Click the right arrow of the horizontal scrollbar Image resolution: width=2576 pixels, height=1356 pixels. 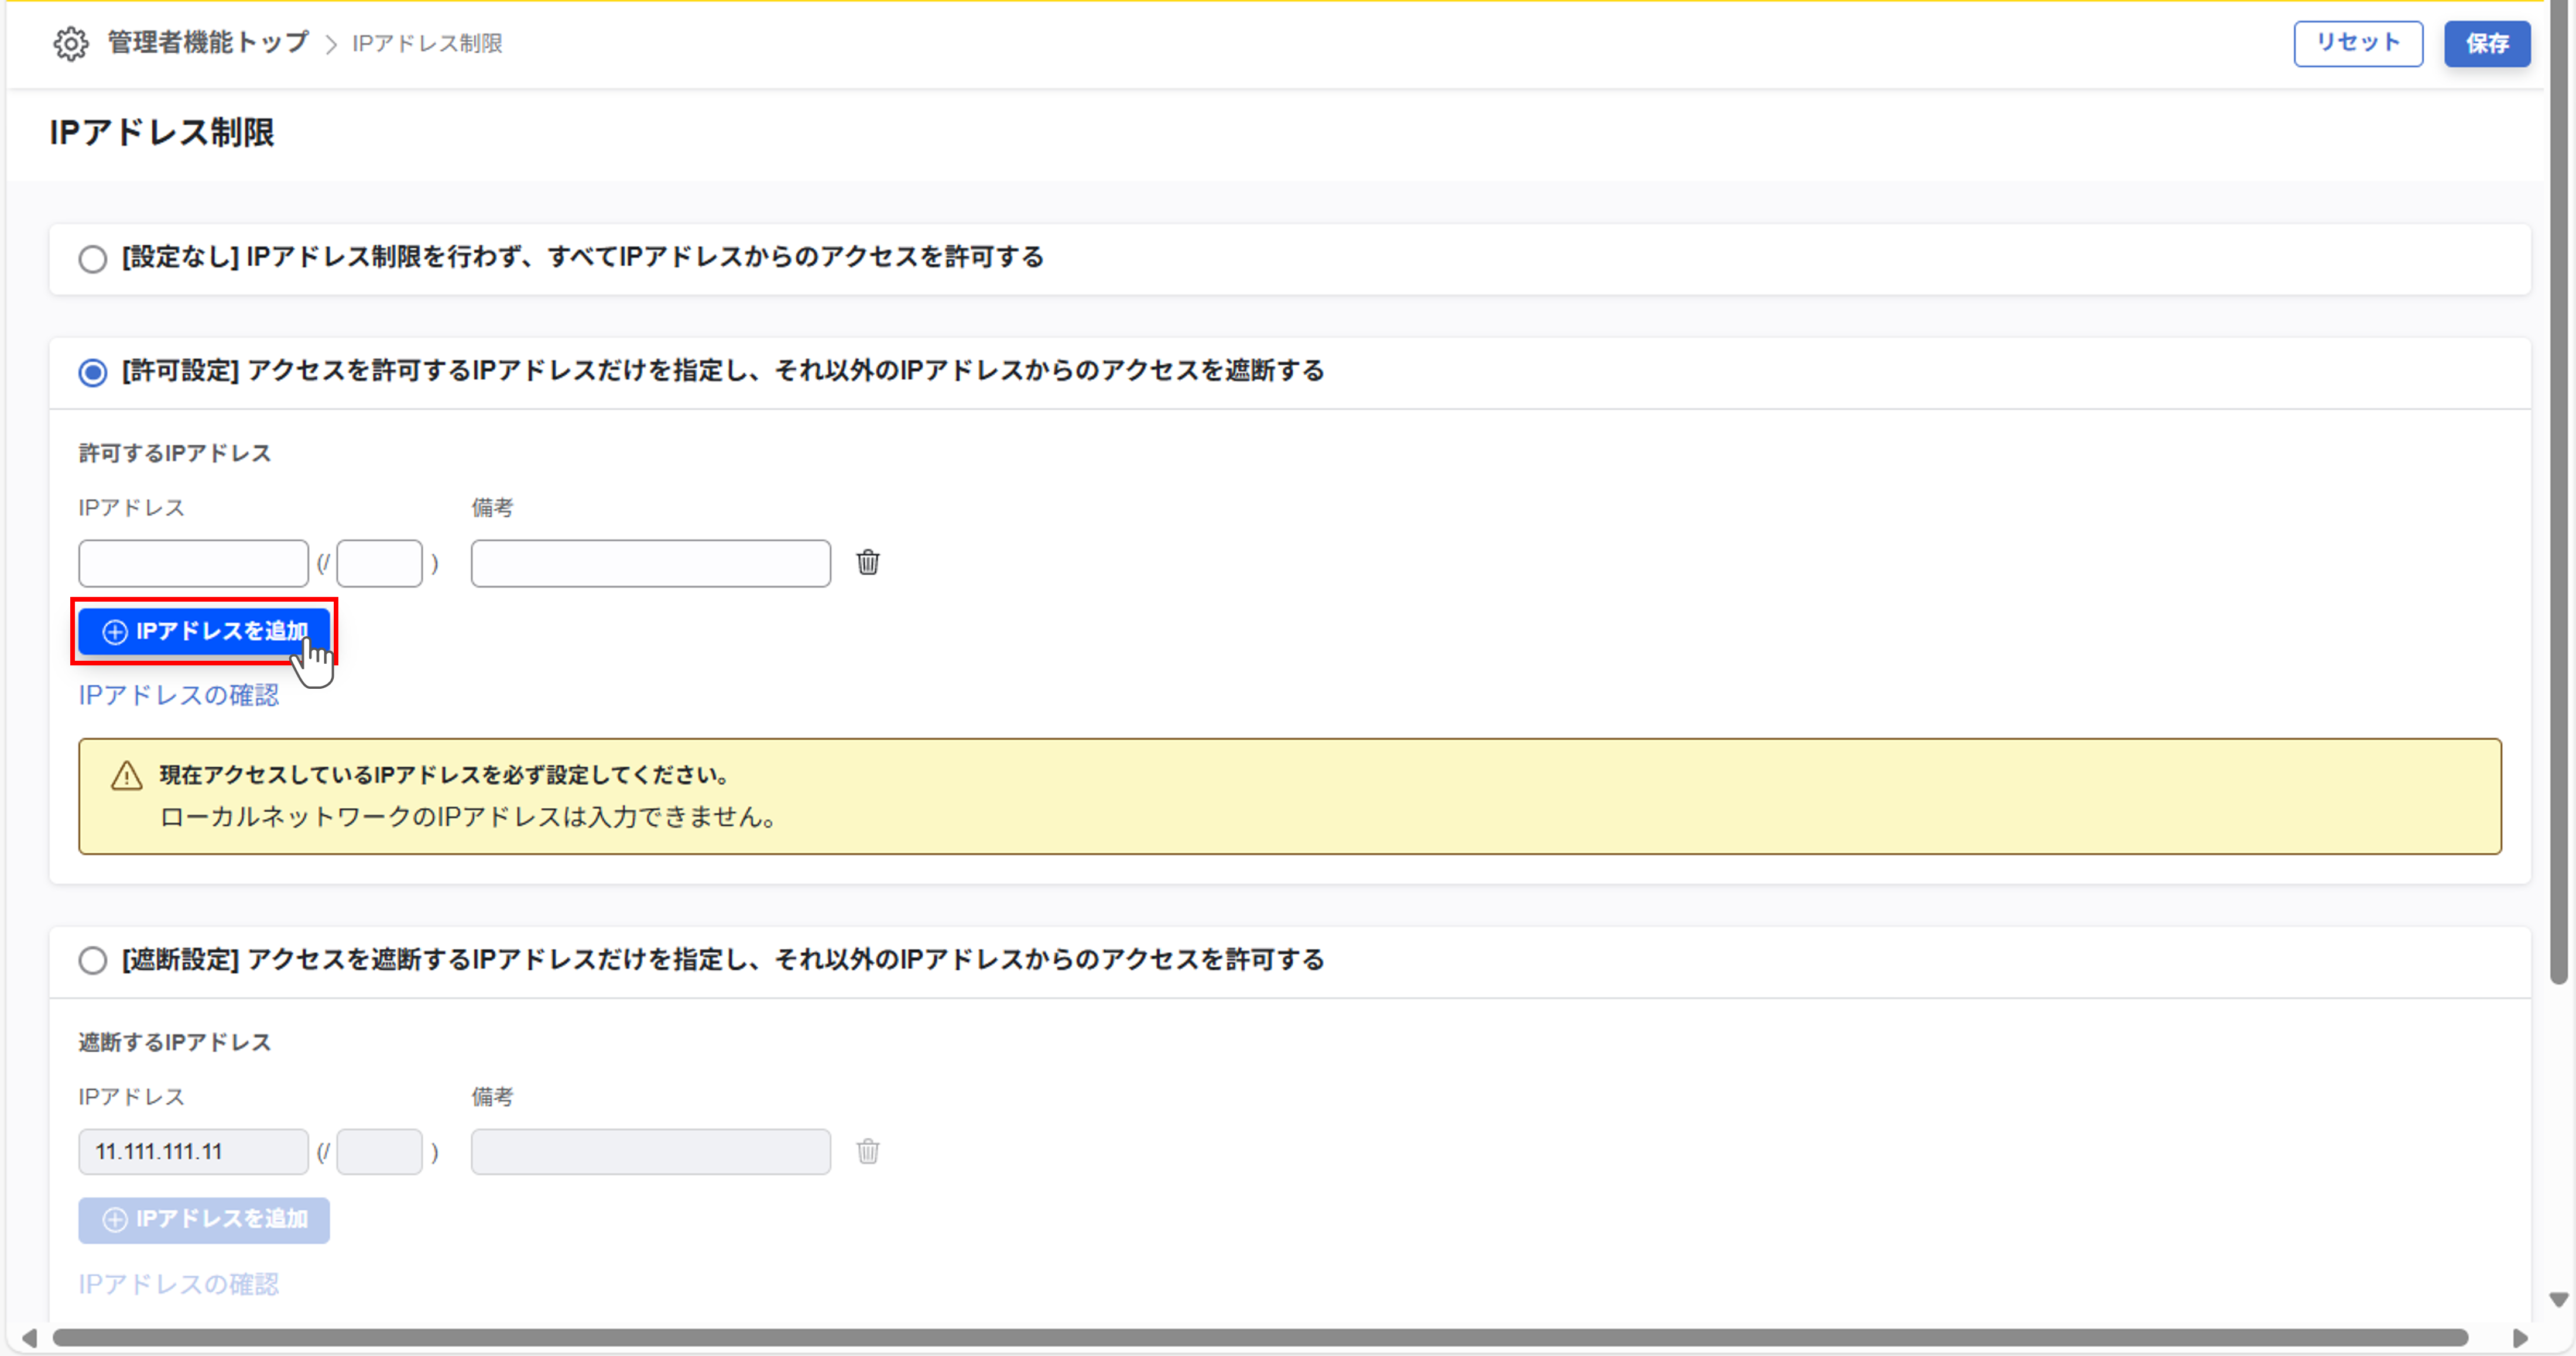tap(2520, 1337)
